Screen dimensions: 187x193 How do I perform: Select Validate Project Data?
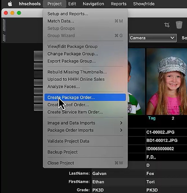(x=85, y=141)
